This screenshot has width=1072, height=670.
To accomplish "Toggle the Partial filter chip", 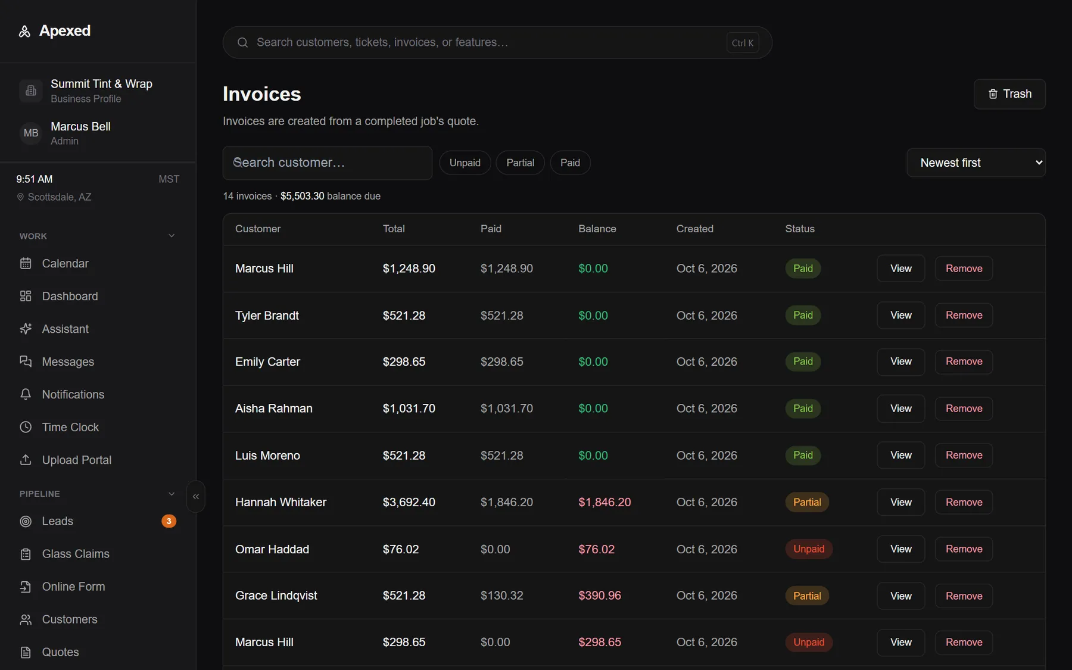I will pyautogui.click(x=521, y=163).
